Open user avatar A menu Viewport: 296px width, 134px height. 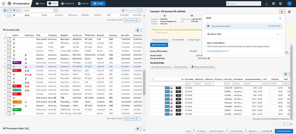290,4
